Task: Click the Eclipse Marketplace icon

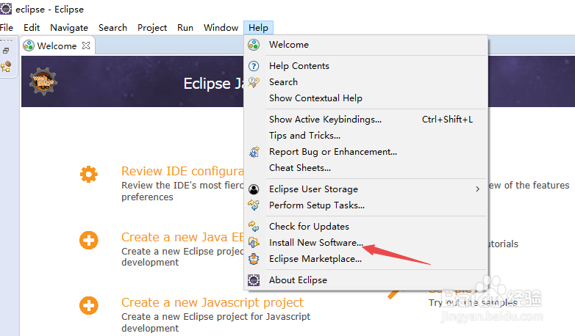Action: 254,259
